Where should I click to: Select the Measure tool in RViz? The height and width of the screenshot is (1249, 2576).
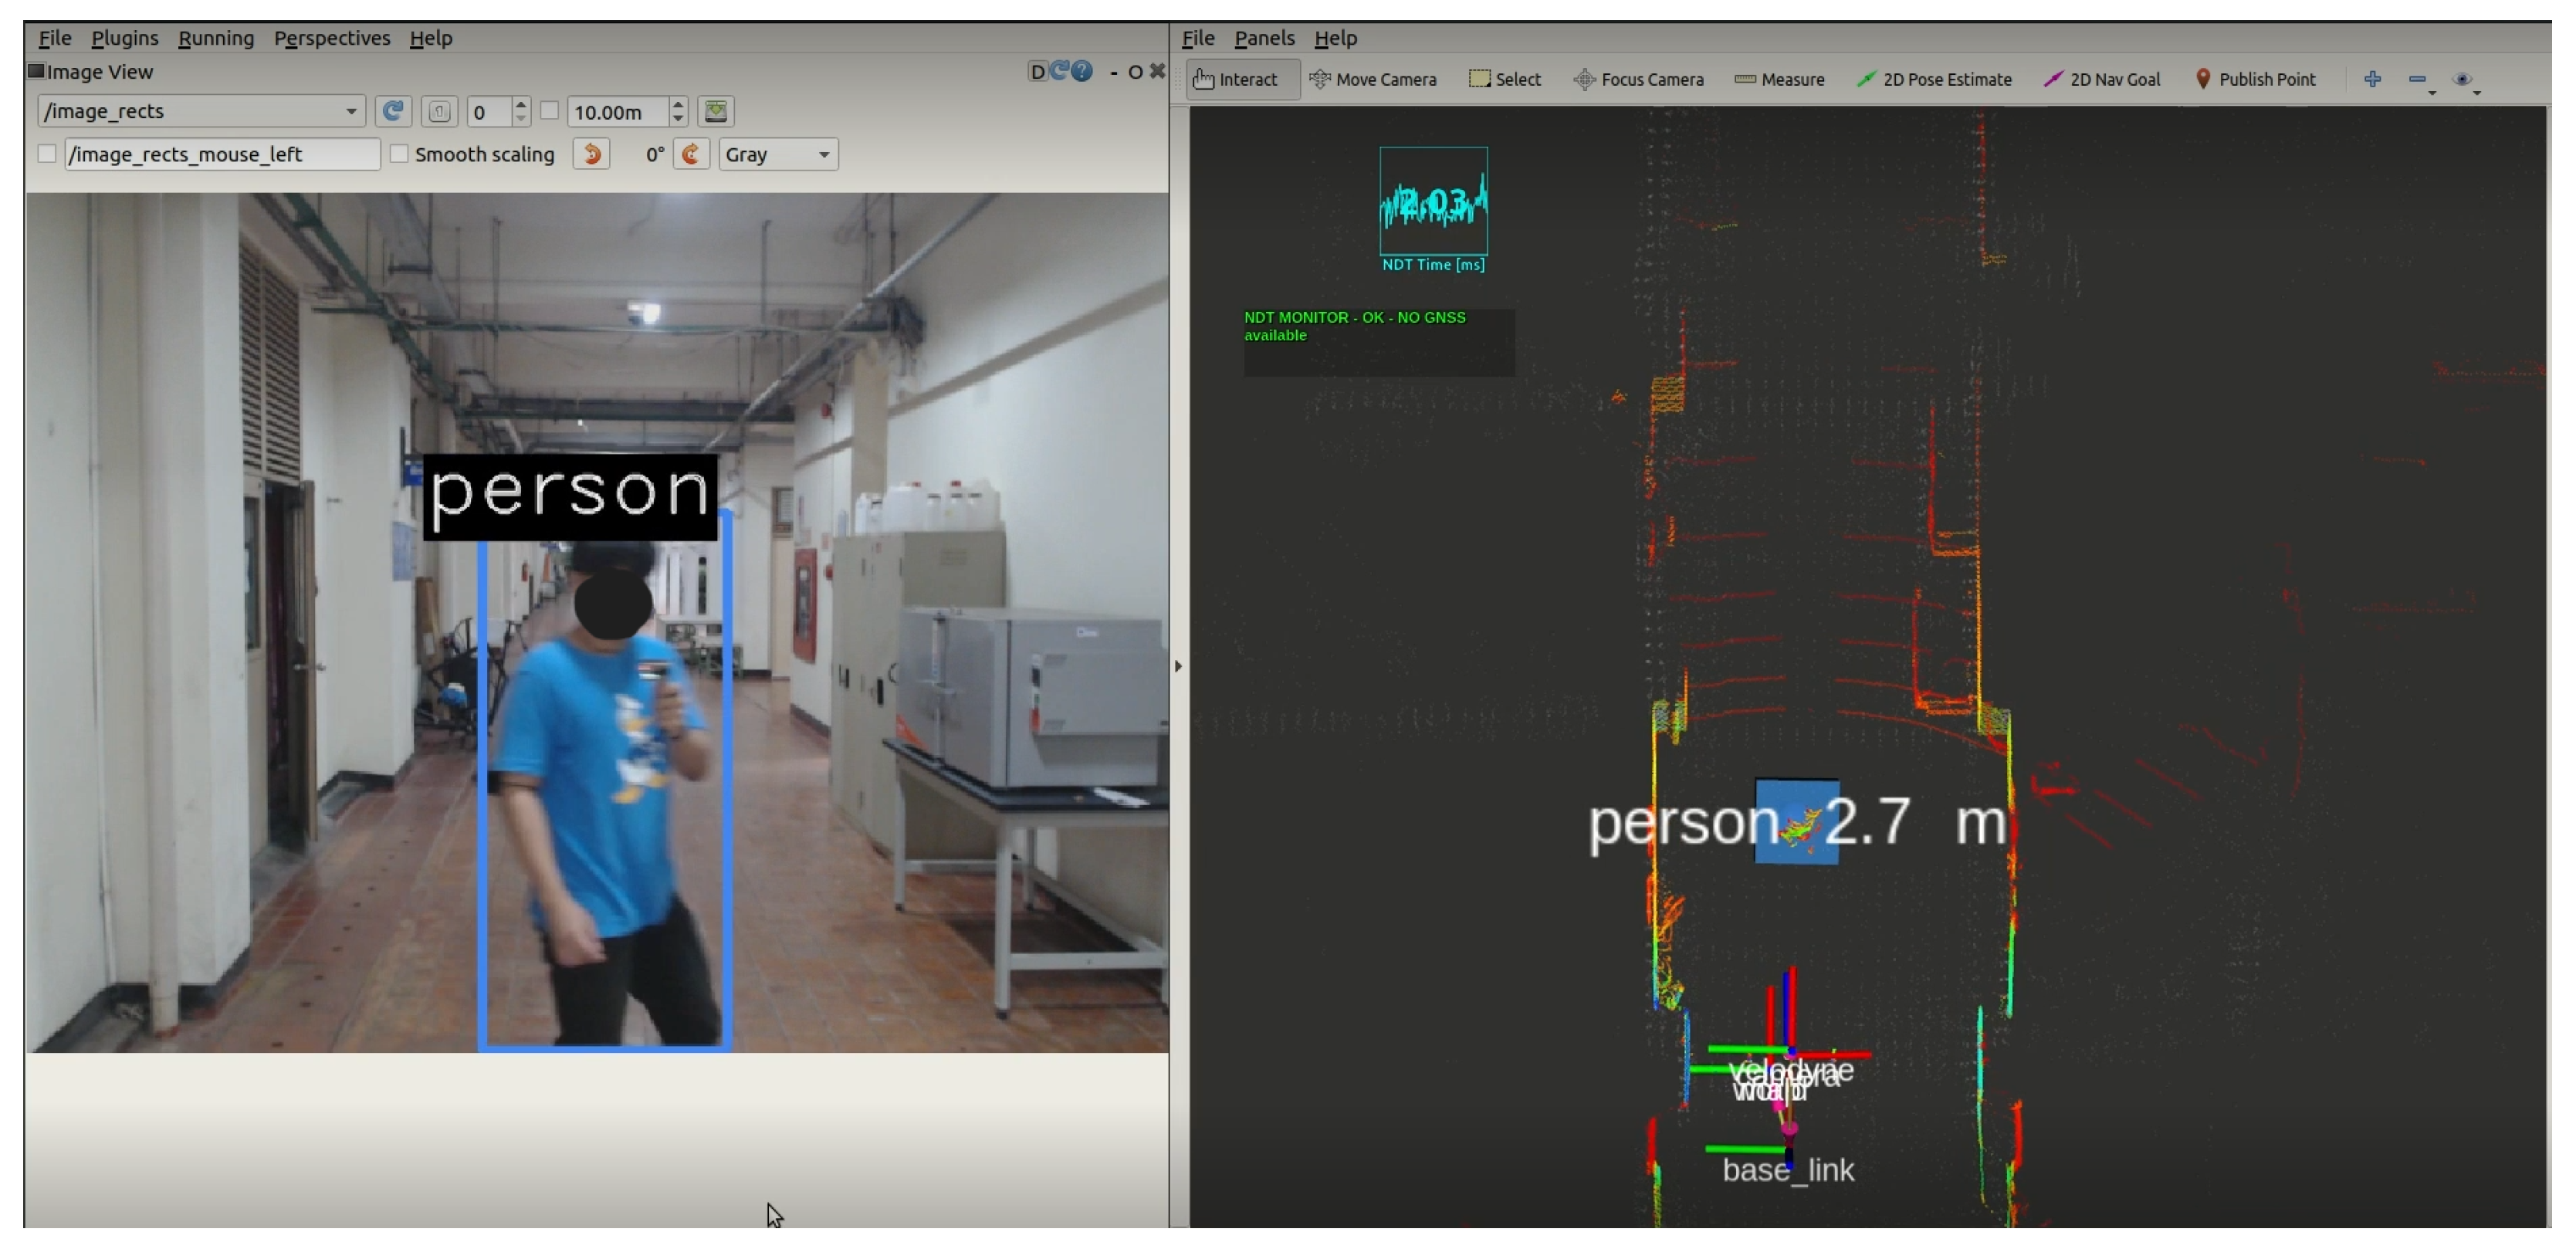click(1779, 79)
